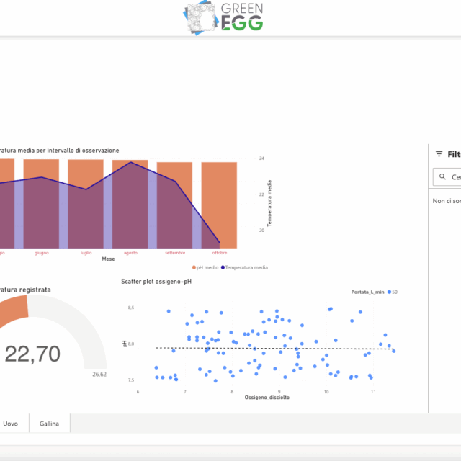
Task: Click the search magnifier icon in filters
Action: click(442, 176)
